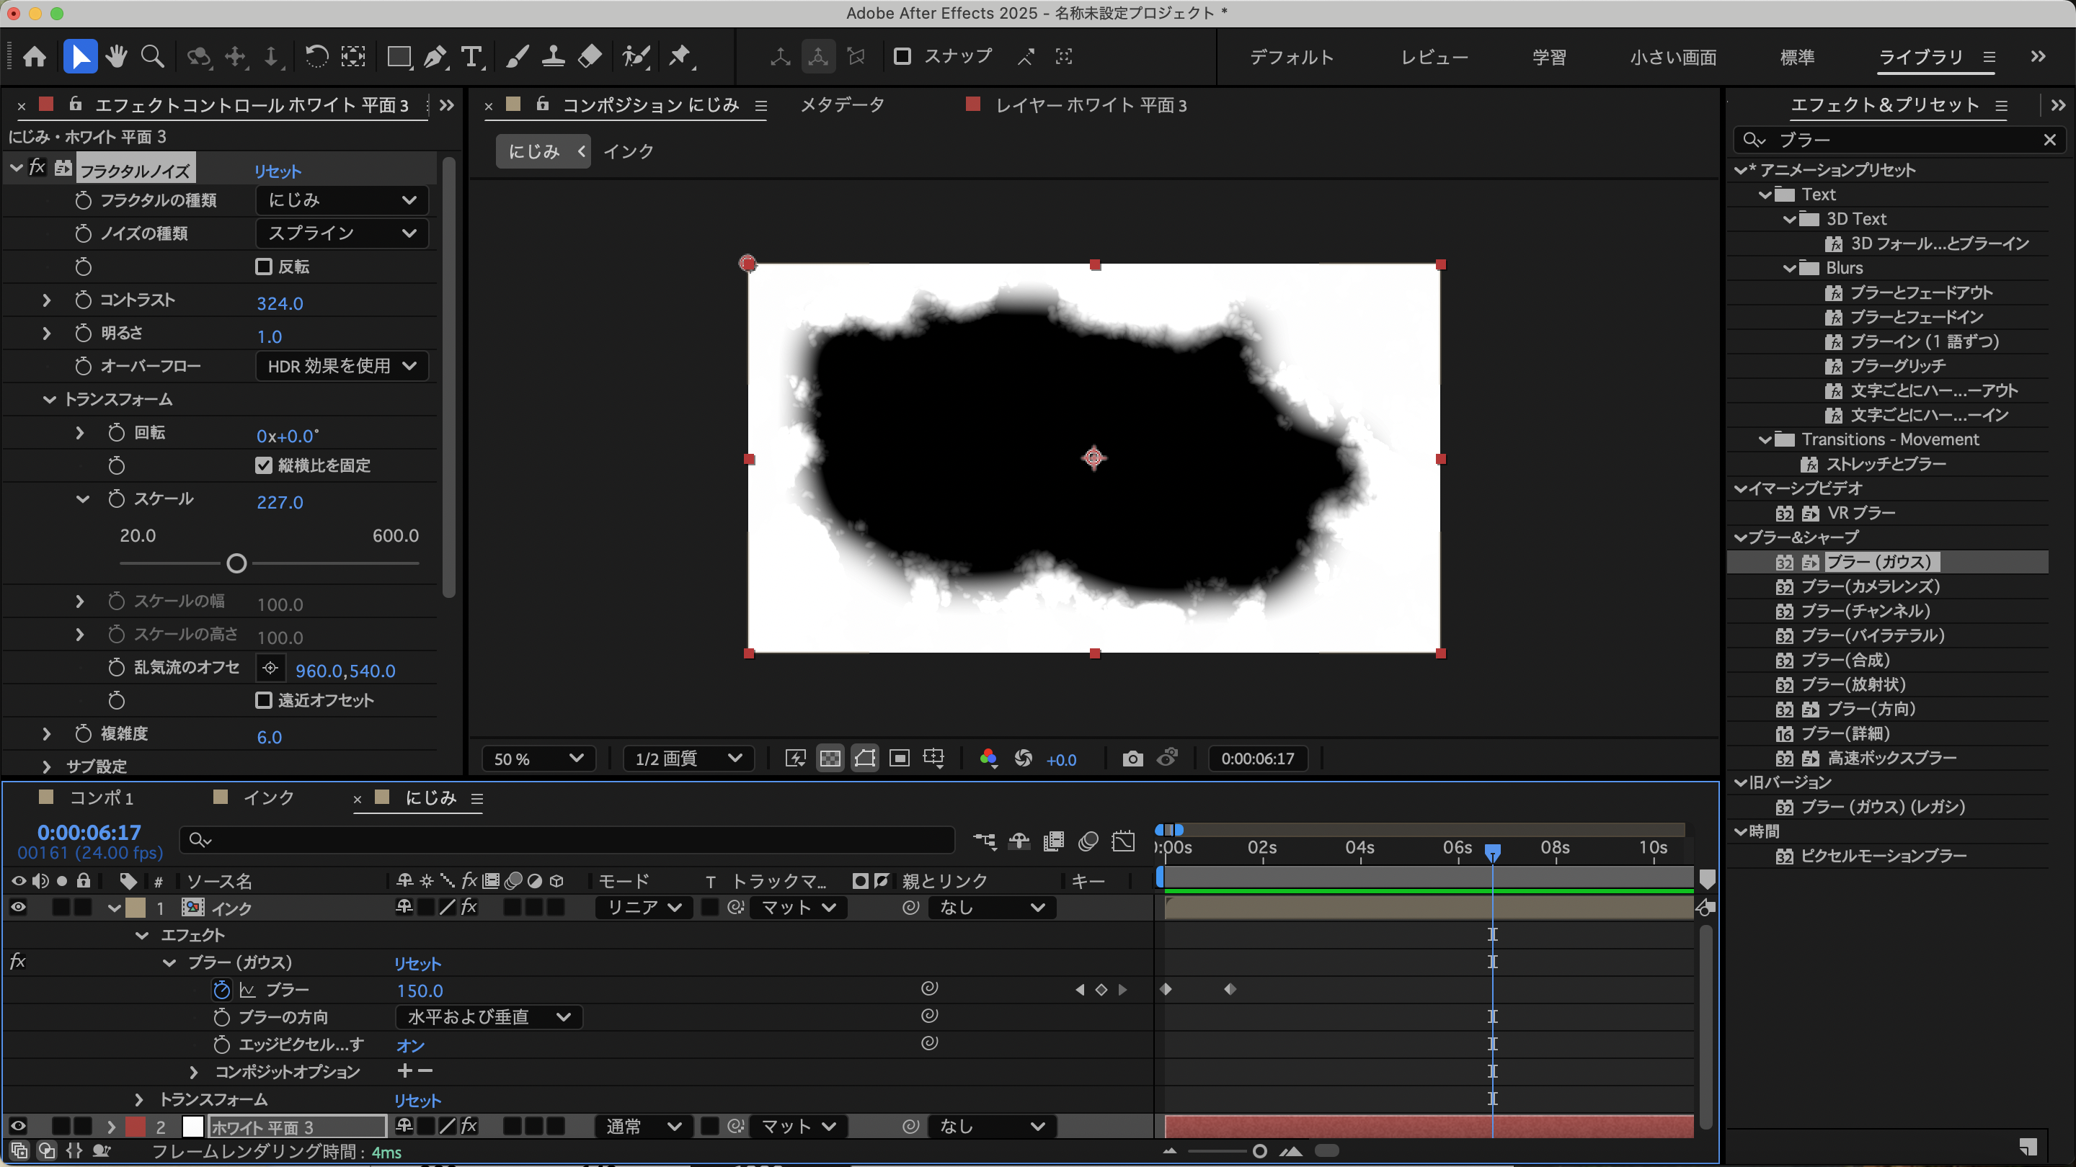This screenshot has width=2076, height=1167.
Task: Open the フラクタルの種類 dropdown
Action: pyautogui.click(x=342, y=200)
